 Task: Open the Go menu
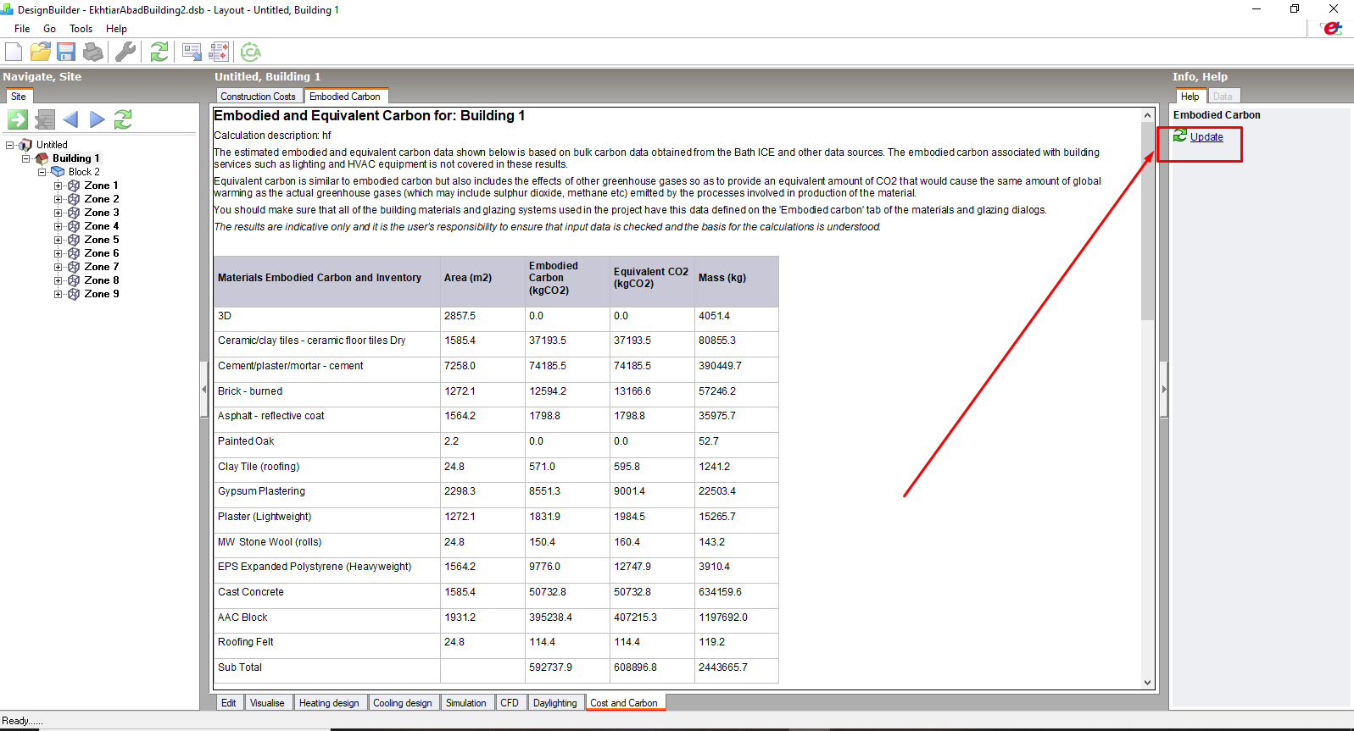(x=50, y=29)
